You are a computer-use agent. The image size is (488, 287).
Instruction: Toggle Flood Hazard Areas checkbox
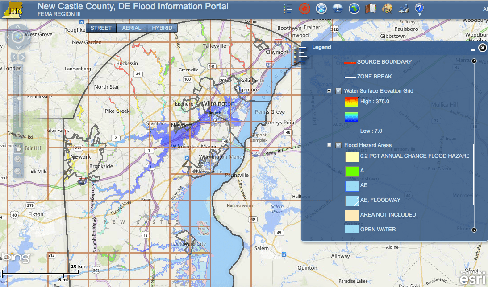(x=338, y=145)
